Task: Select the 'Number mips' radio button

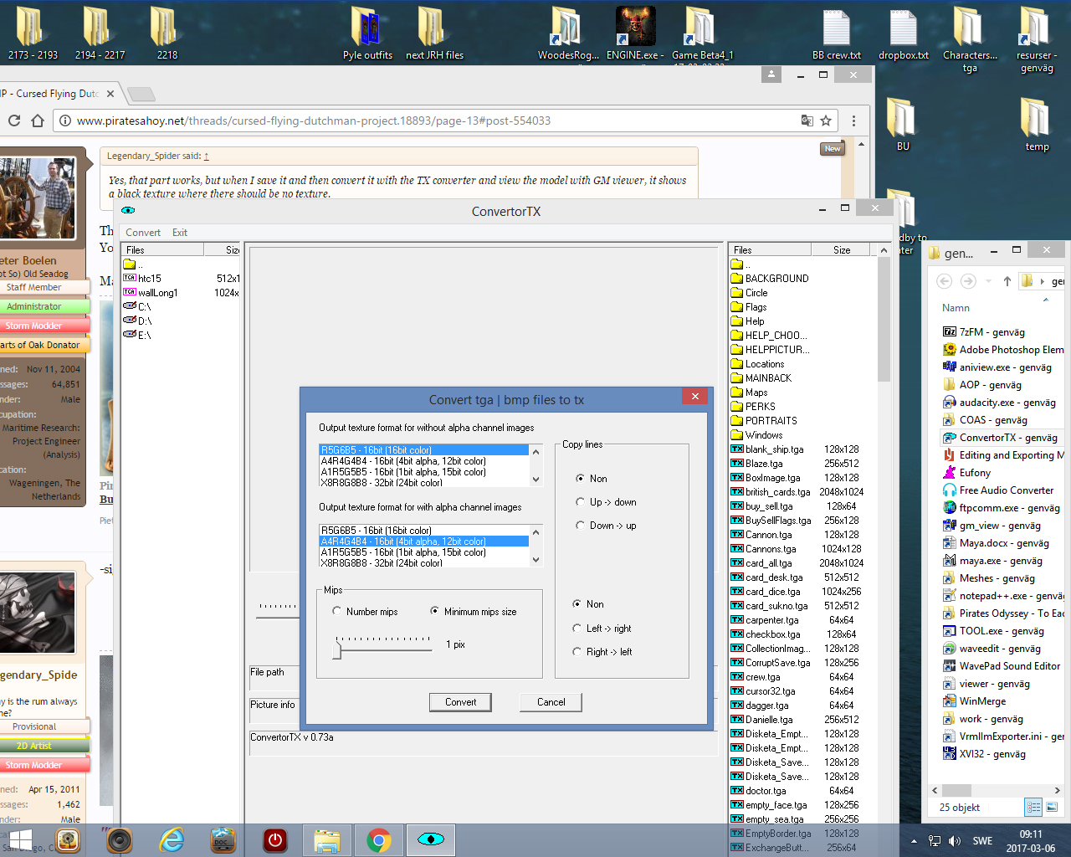Action: point(336,611)
